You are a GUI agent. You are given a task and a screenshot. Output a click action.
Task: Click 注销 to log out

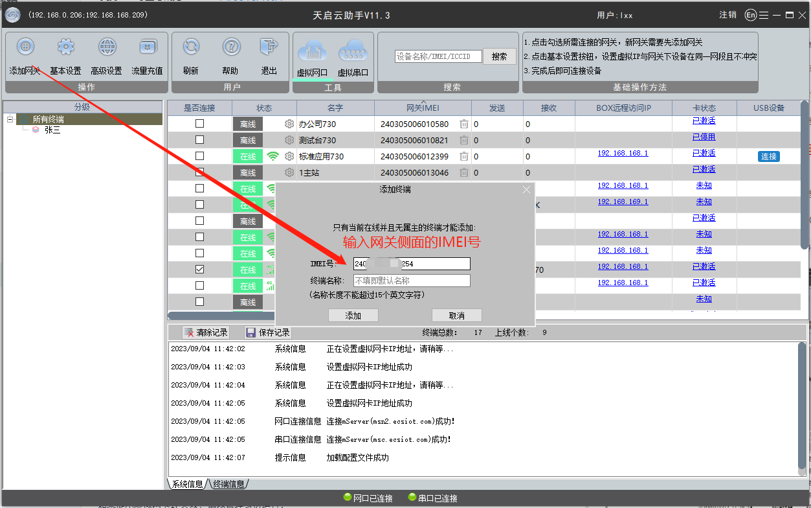728,15
